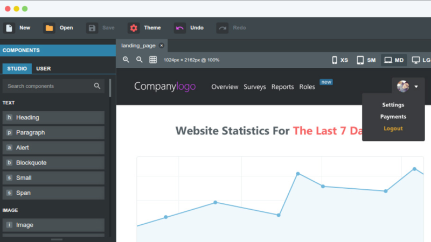Switch preview to MD laptop size

(x=394, y=60)
